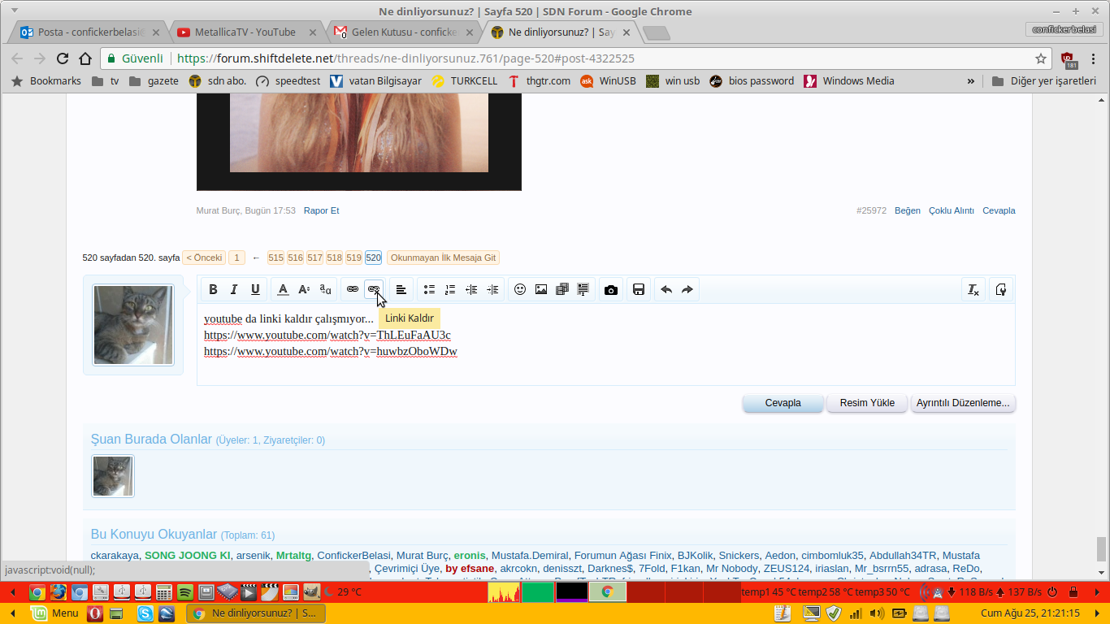Open page 515 of the thread
1110x624 pixels.
point(276,258)
